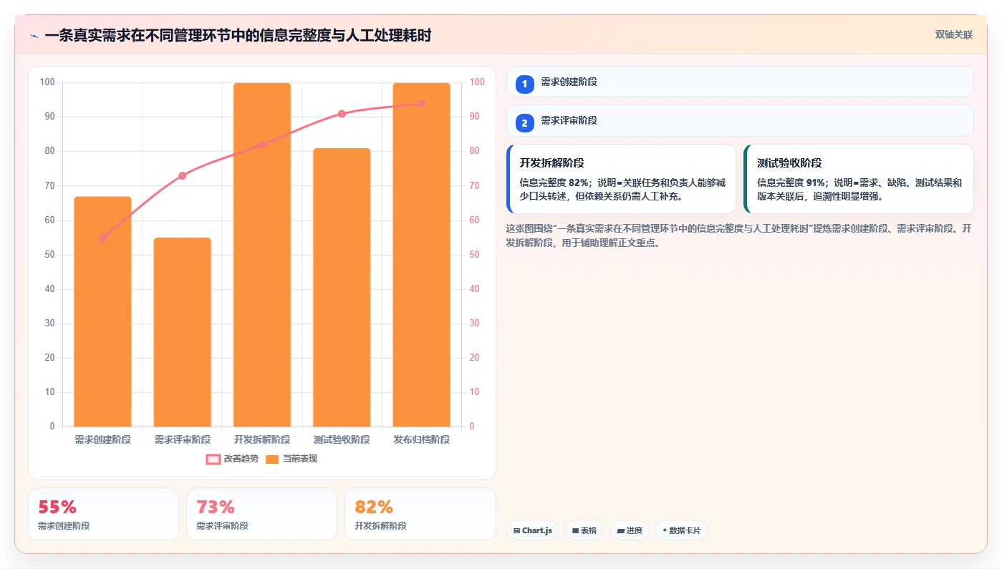Click the 开发拆解阶段 orange bar
This screenshot has height=569, width=1002.
262,255
